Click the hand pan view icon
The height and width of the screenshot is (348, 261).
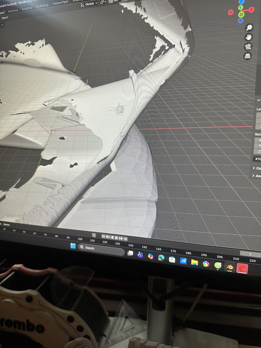click(248, 37)
